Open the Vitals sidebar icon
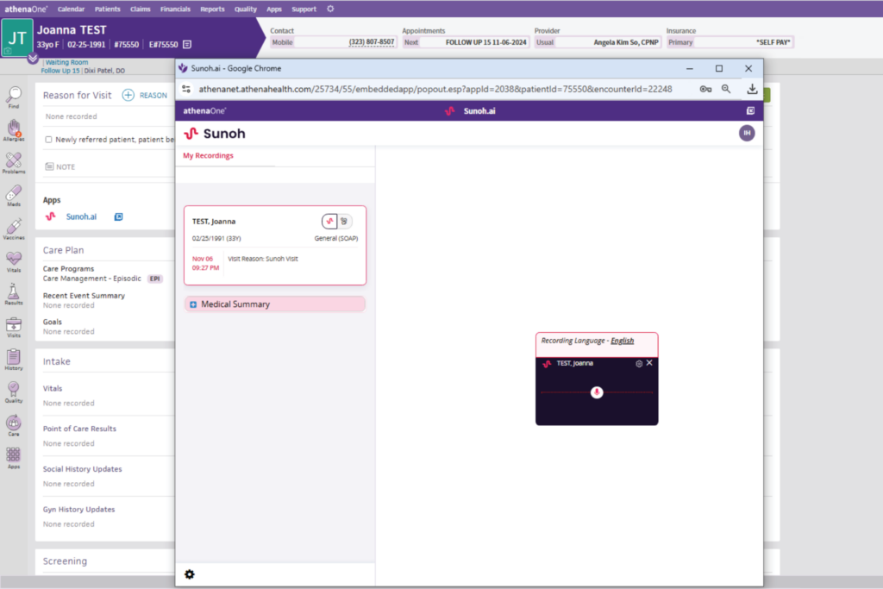 click(x=14, y=261)
